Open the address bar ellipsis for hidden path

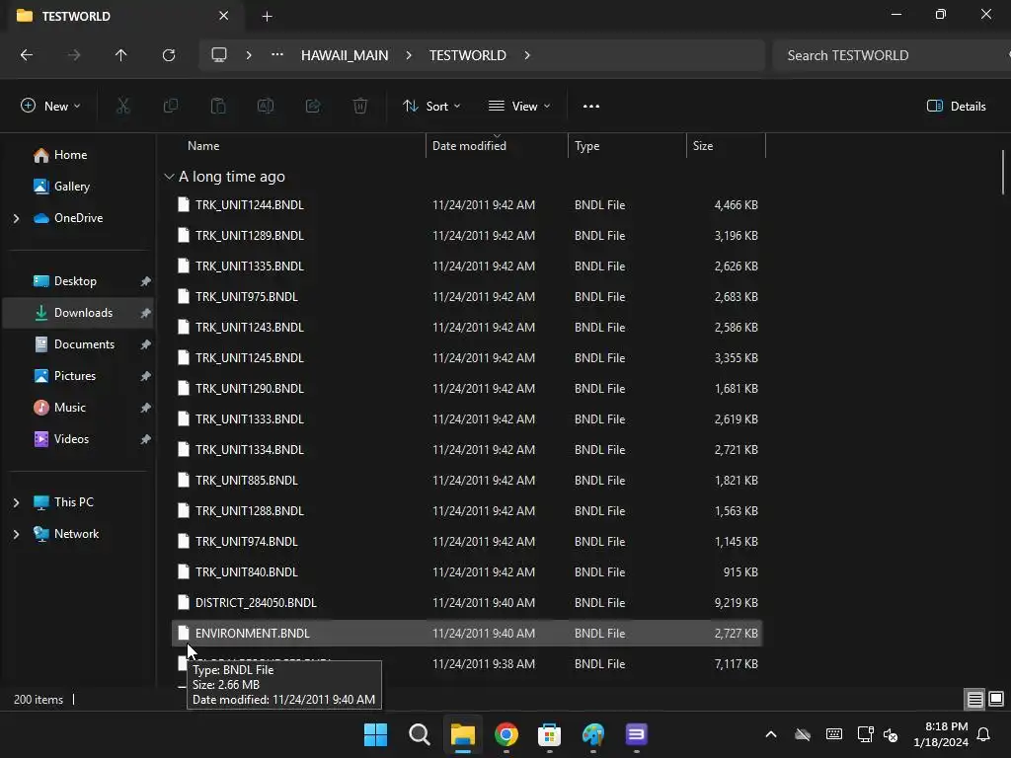click(277, 55)
